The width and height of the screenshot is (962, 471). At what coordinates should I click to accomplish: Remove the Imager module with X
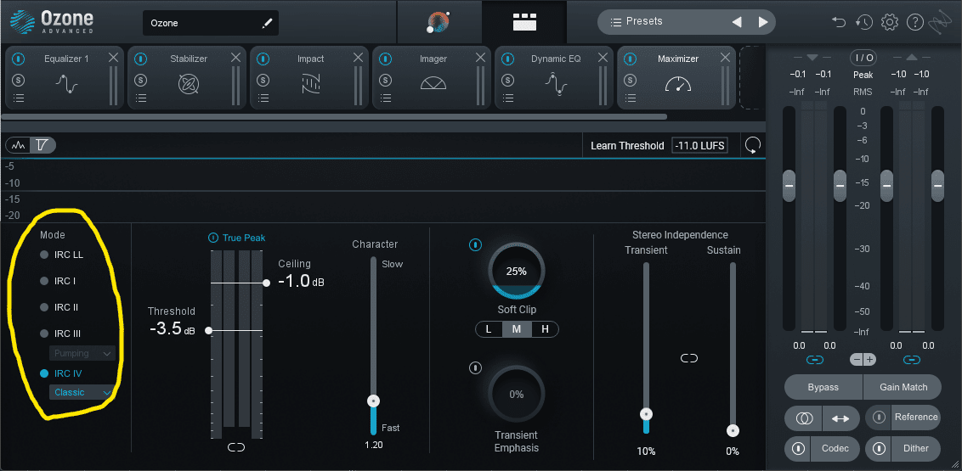click(480, 58)
